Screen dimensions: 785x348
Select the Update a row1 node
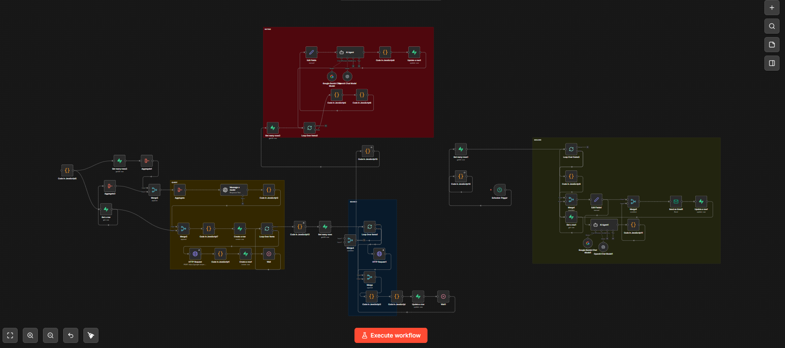[x=701, y=201]
